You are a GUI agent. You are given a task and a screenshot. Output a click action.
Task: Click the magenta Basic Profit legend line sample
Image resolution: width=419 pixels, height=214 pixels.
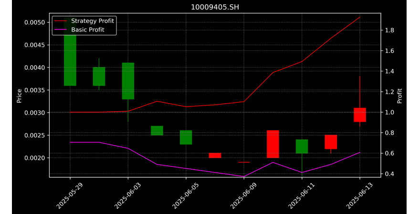point(61,30)
